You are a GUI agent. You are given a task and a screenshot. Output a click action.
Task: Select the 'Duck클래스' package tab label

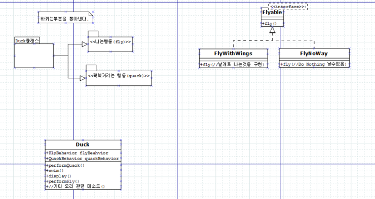click(x=27, y=40)
